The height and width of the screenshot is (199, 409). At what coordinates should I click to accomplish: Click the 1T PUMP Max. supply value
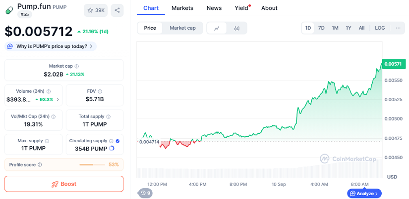point(33,149)
